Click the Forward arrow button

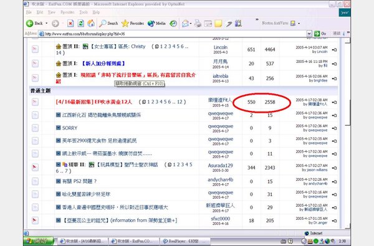(x=55, y=24)
